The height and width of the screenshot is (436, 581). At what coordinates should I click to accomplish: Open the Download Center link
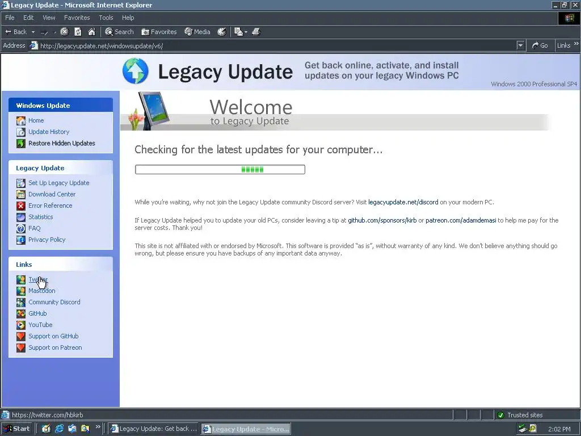coord(52,194)
